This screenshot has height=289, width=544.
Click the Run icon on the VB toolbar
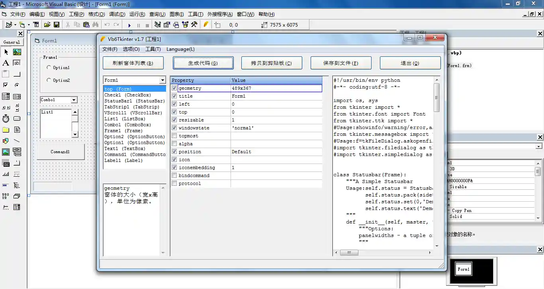tap(129, 24)
